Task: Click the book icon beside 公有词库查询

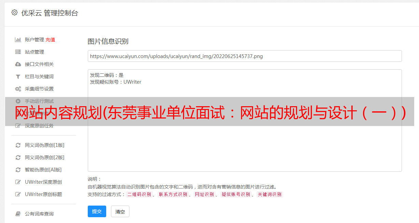Action: click(18, 214)
